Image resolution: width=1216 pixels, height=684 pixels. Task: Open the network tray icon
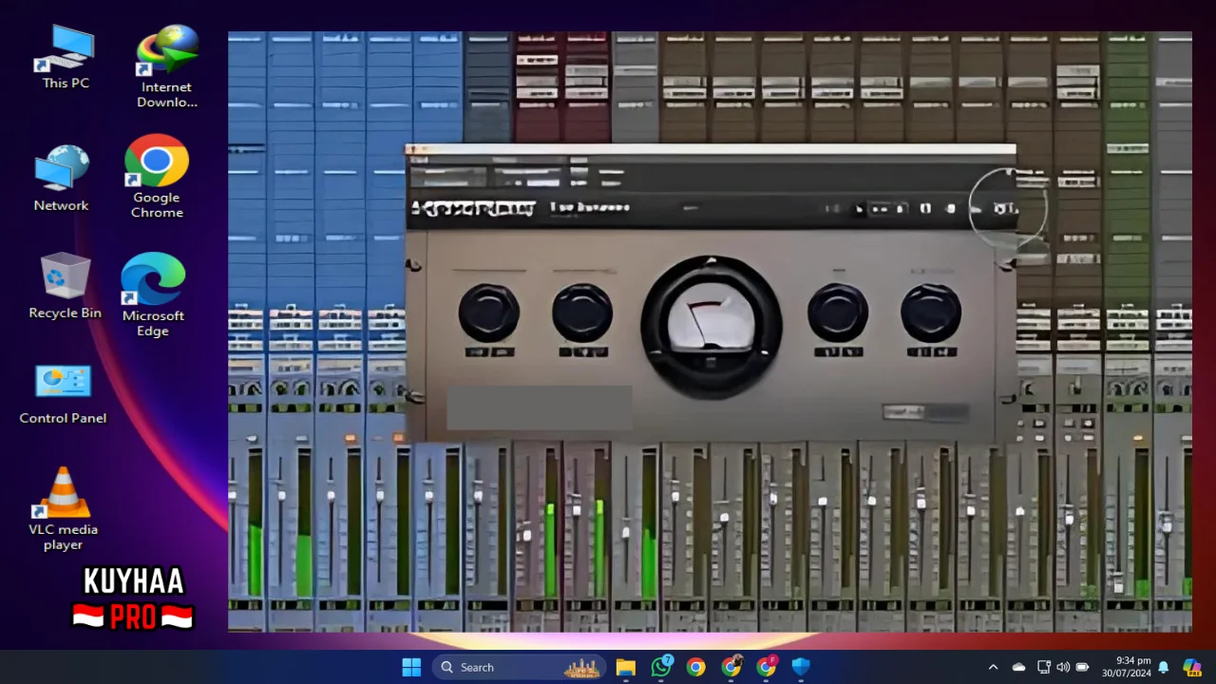pyautogui.click(x=1043, y=667)
